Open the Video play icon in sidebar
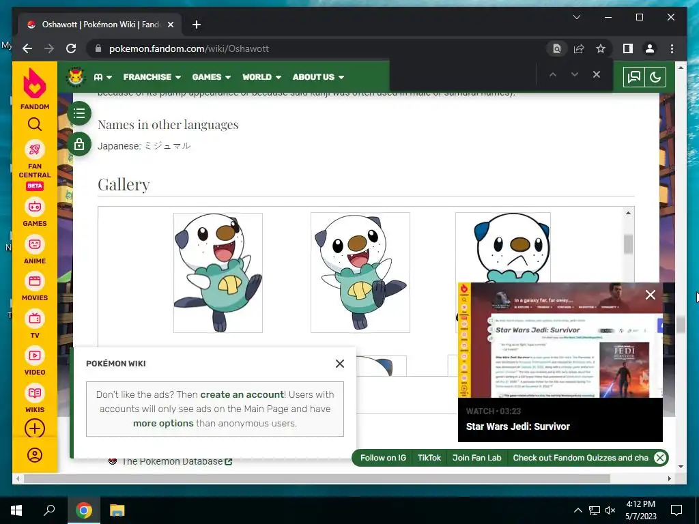This screenshot has width=699, height=524. (35, 355)
